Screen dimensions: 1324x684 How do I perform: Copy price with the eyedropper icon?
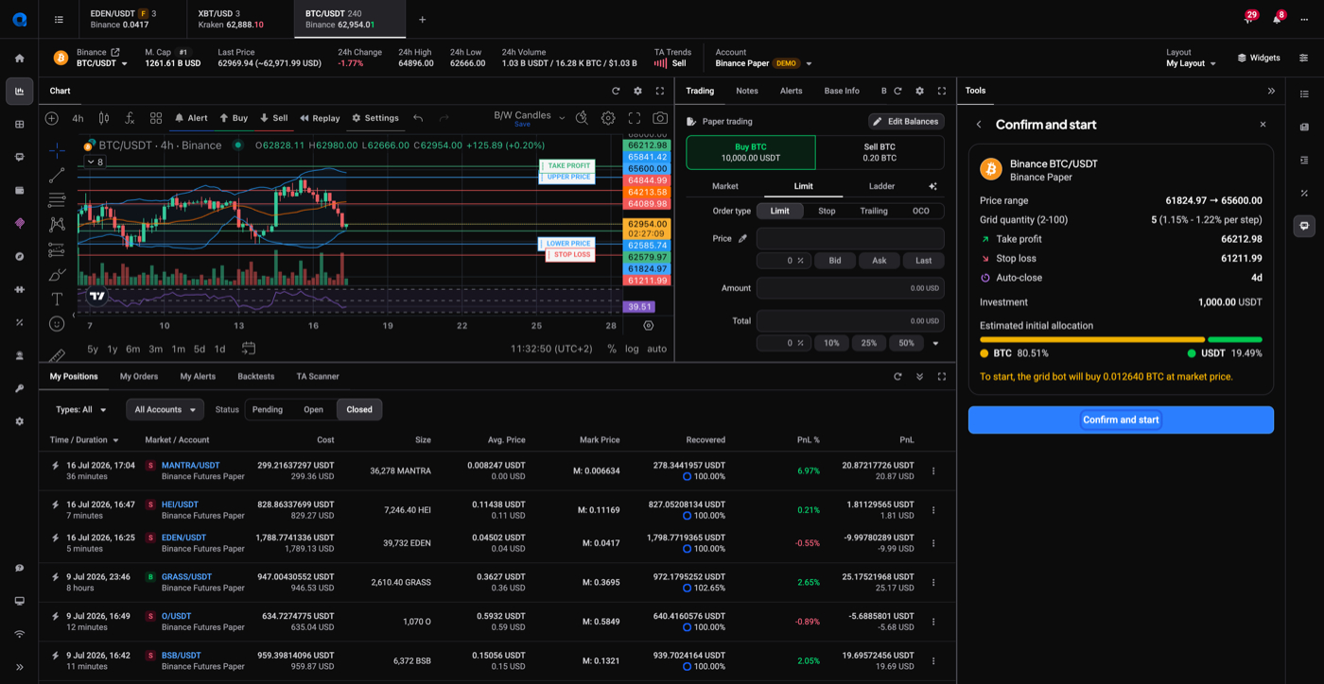point(743,238)
